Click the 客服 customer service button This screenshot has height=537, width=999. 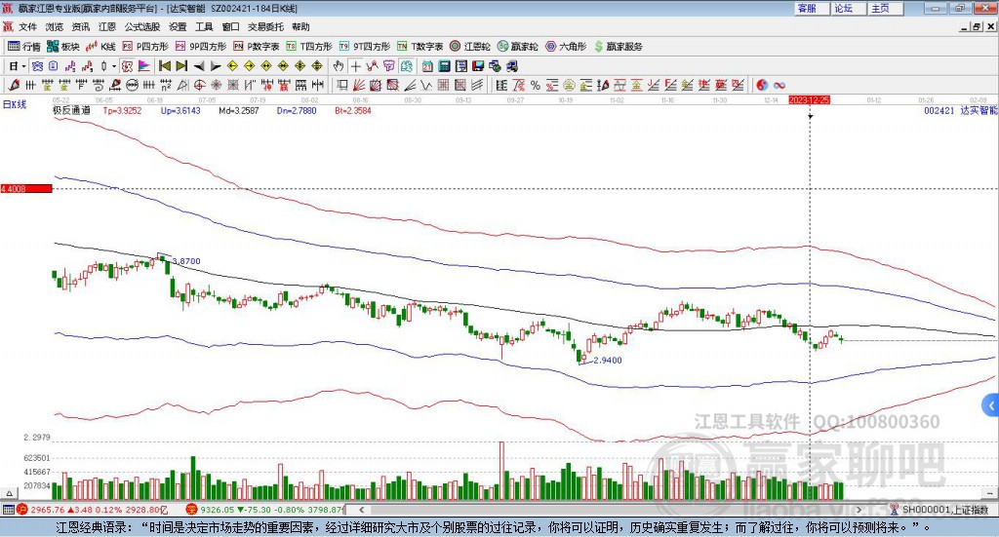click(812, 8)
